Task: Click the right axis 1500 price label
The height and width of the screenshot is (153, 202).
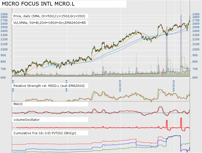Action: point(196,27)
